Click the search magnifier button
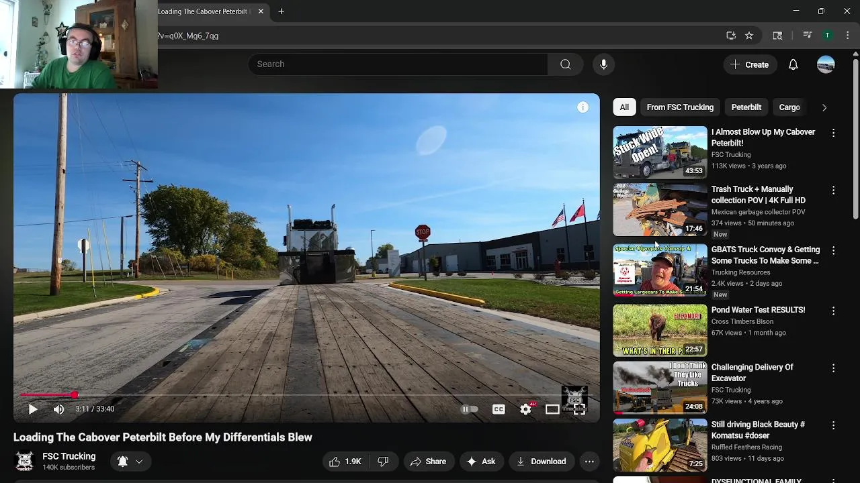The width and height of the screenshot is (860, 483). (566, 64)
